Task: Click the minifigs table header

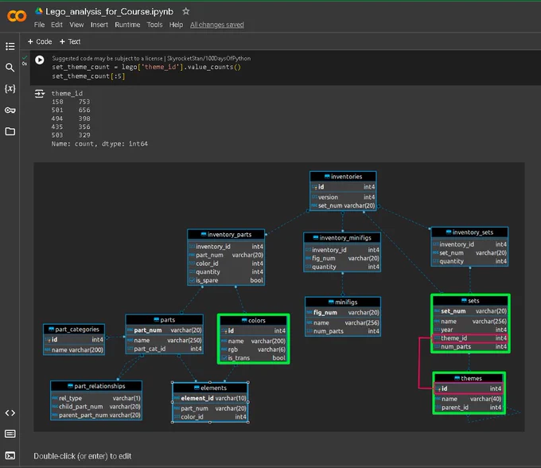Action: point(343,302)
